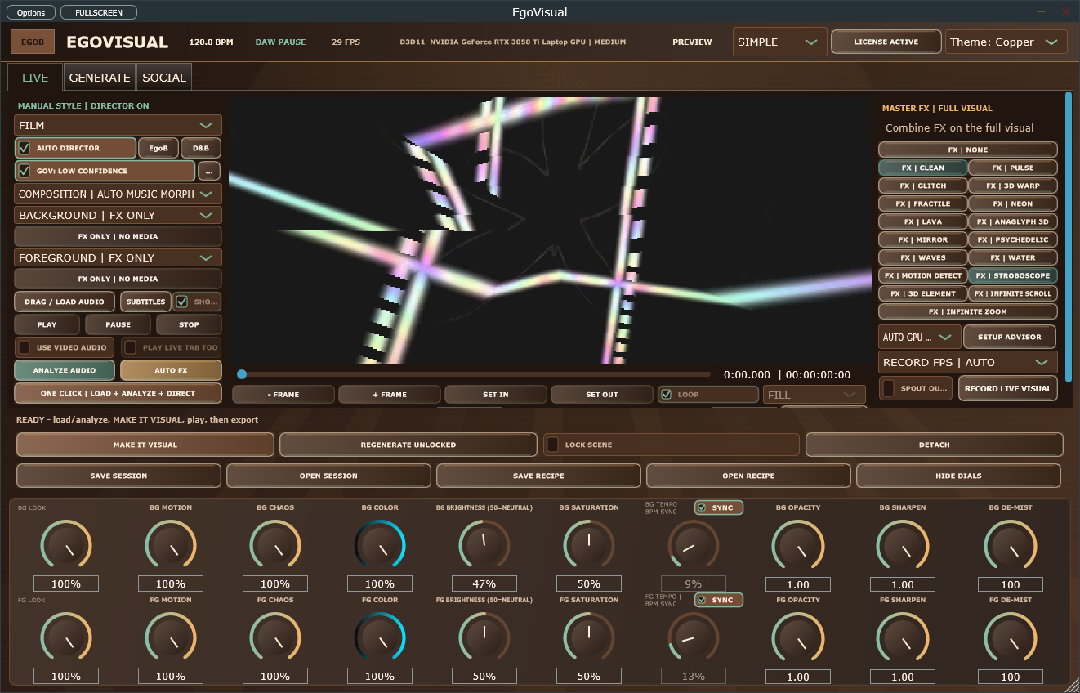Image resolution: width=1080 pixels, height=693 pixels.
Task: Click the BG Brightness 47% value field
Action: (484, 583)
